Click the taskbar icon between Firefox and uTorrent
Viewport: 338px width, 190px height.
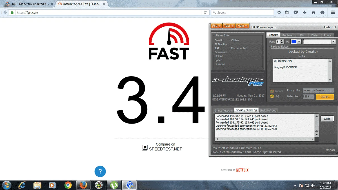tap(99, 185)
